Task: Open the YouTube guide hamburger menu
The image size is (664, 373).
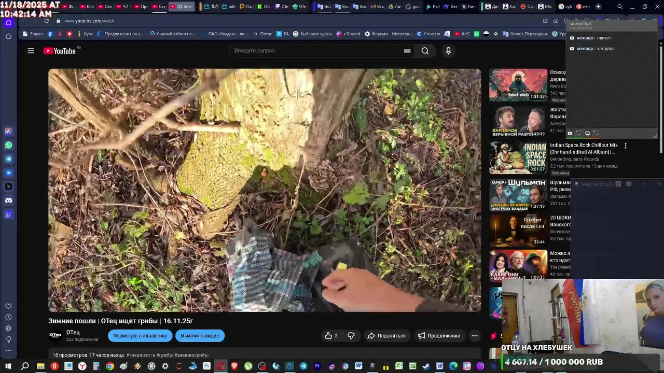Action: point(31,51)
